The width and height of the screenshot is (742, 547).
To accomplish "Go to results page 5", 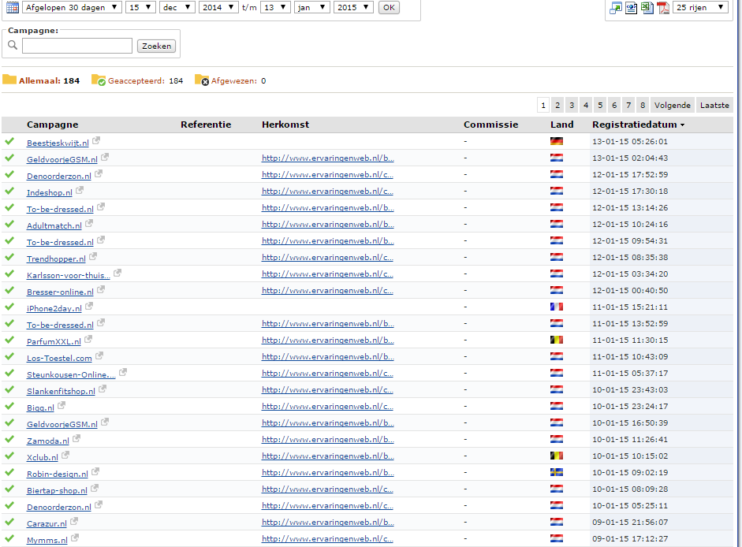I will tap(600, 105).
